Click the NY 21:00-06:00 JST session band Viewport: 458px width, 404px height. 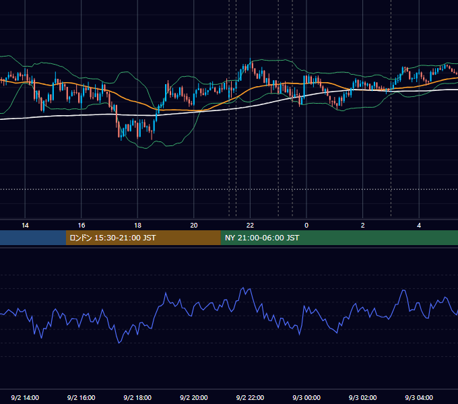click(339, 238)
